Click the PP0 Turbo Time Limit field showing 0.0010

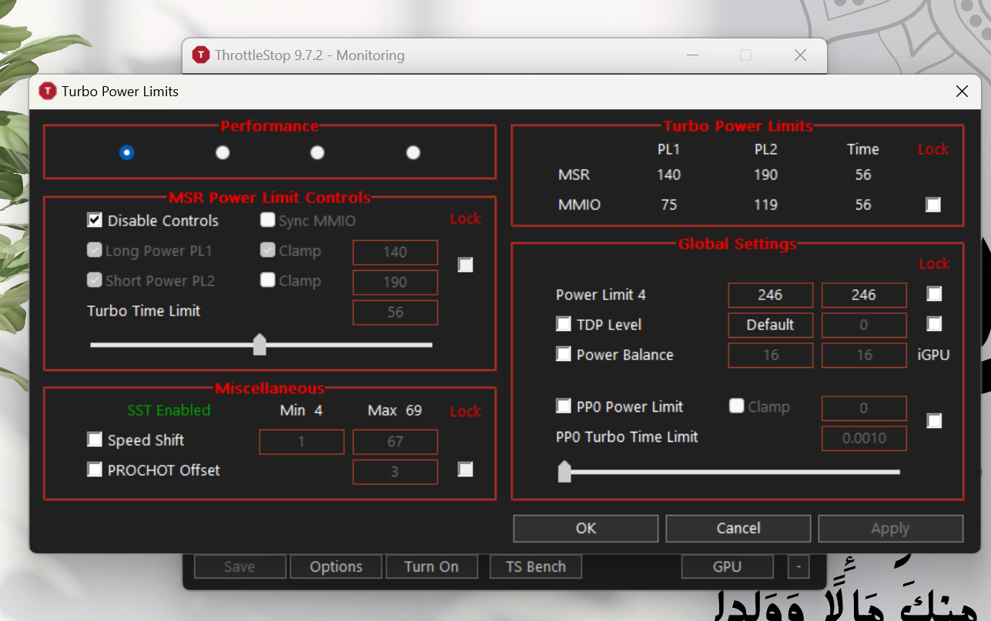pos(864,438)
